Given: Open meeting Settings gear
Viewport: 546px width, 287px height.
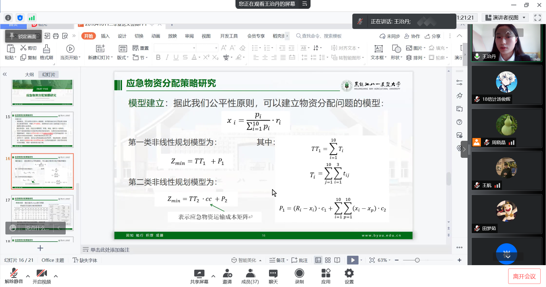Looking at the screenshot, I should pos(349,274).
